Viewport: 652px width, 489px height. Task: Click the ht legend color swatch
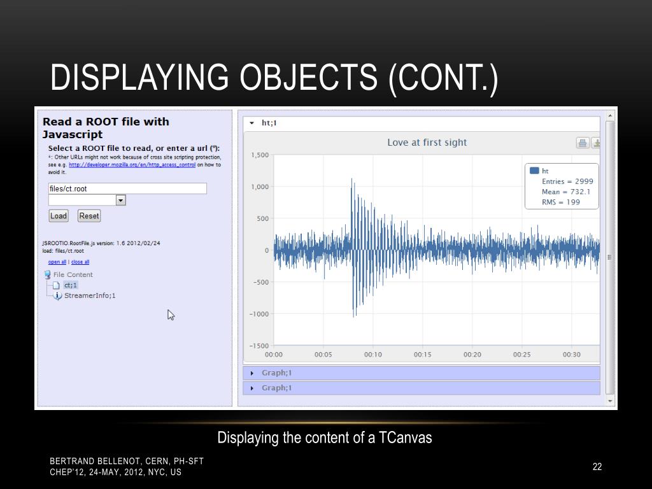click(534, 171)
